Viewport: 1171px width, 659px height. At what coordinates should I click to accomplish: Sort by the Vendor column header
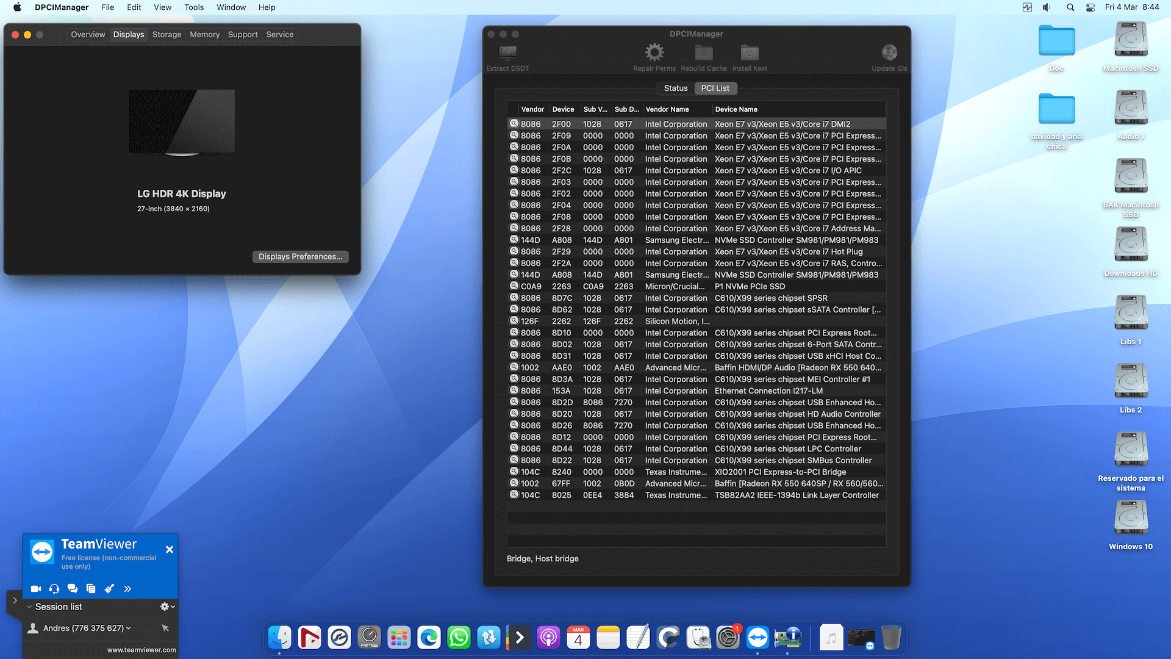pyautogui.click(x=532, y=109)
